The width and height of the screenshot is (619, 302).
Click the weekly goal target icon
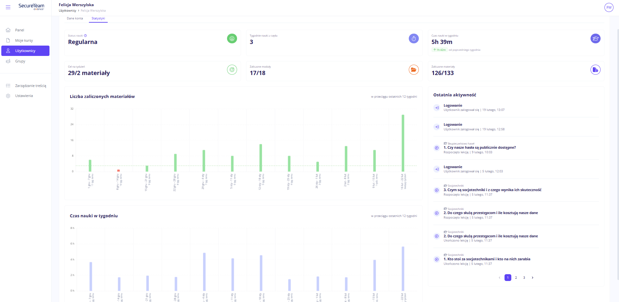pos(232,70)
